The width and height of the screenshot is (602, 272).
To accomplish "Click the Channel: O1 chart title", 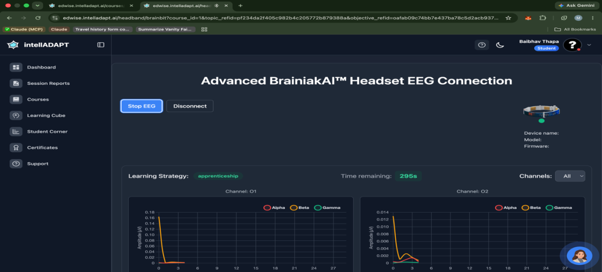I will click(241, 191).
